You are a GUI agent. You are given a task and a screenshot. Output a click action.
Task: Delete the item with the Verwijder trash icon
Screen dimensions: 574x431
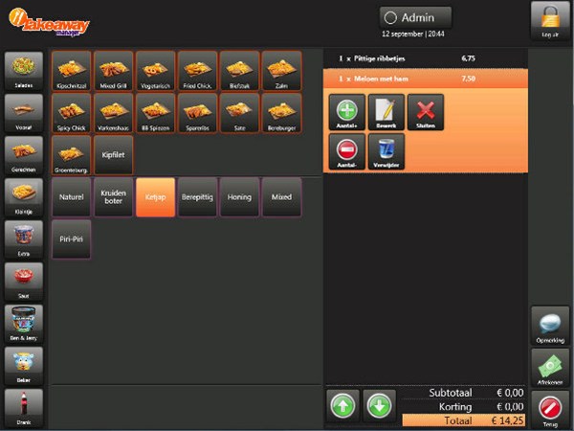(386, 152)
